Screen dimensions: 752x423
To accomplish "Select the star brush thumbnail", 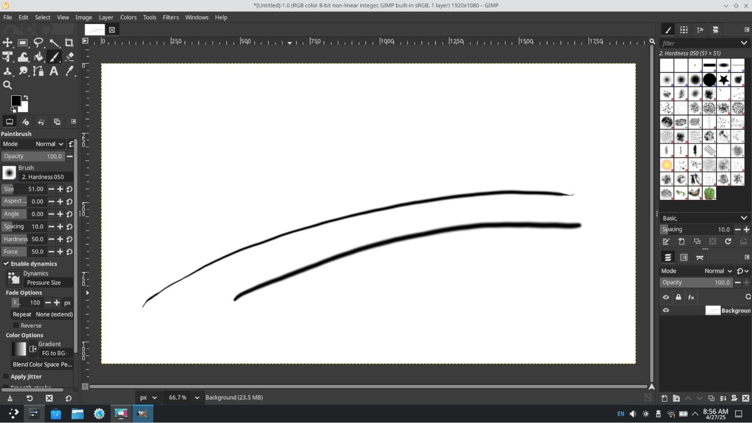I will tap(724, 80).
